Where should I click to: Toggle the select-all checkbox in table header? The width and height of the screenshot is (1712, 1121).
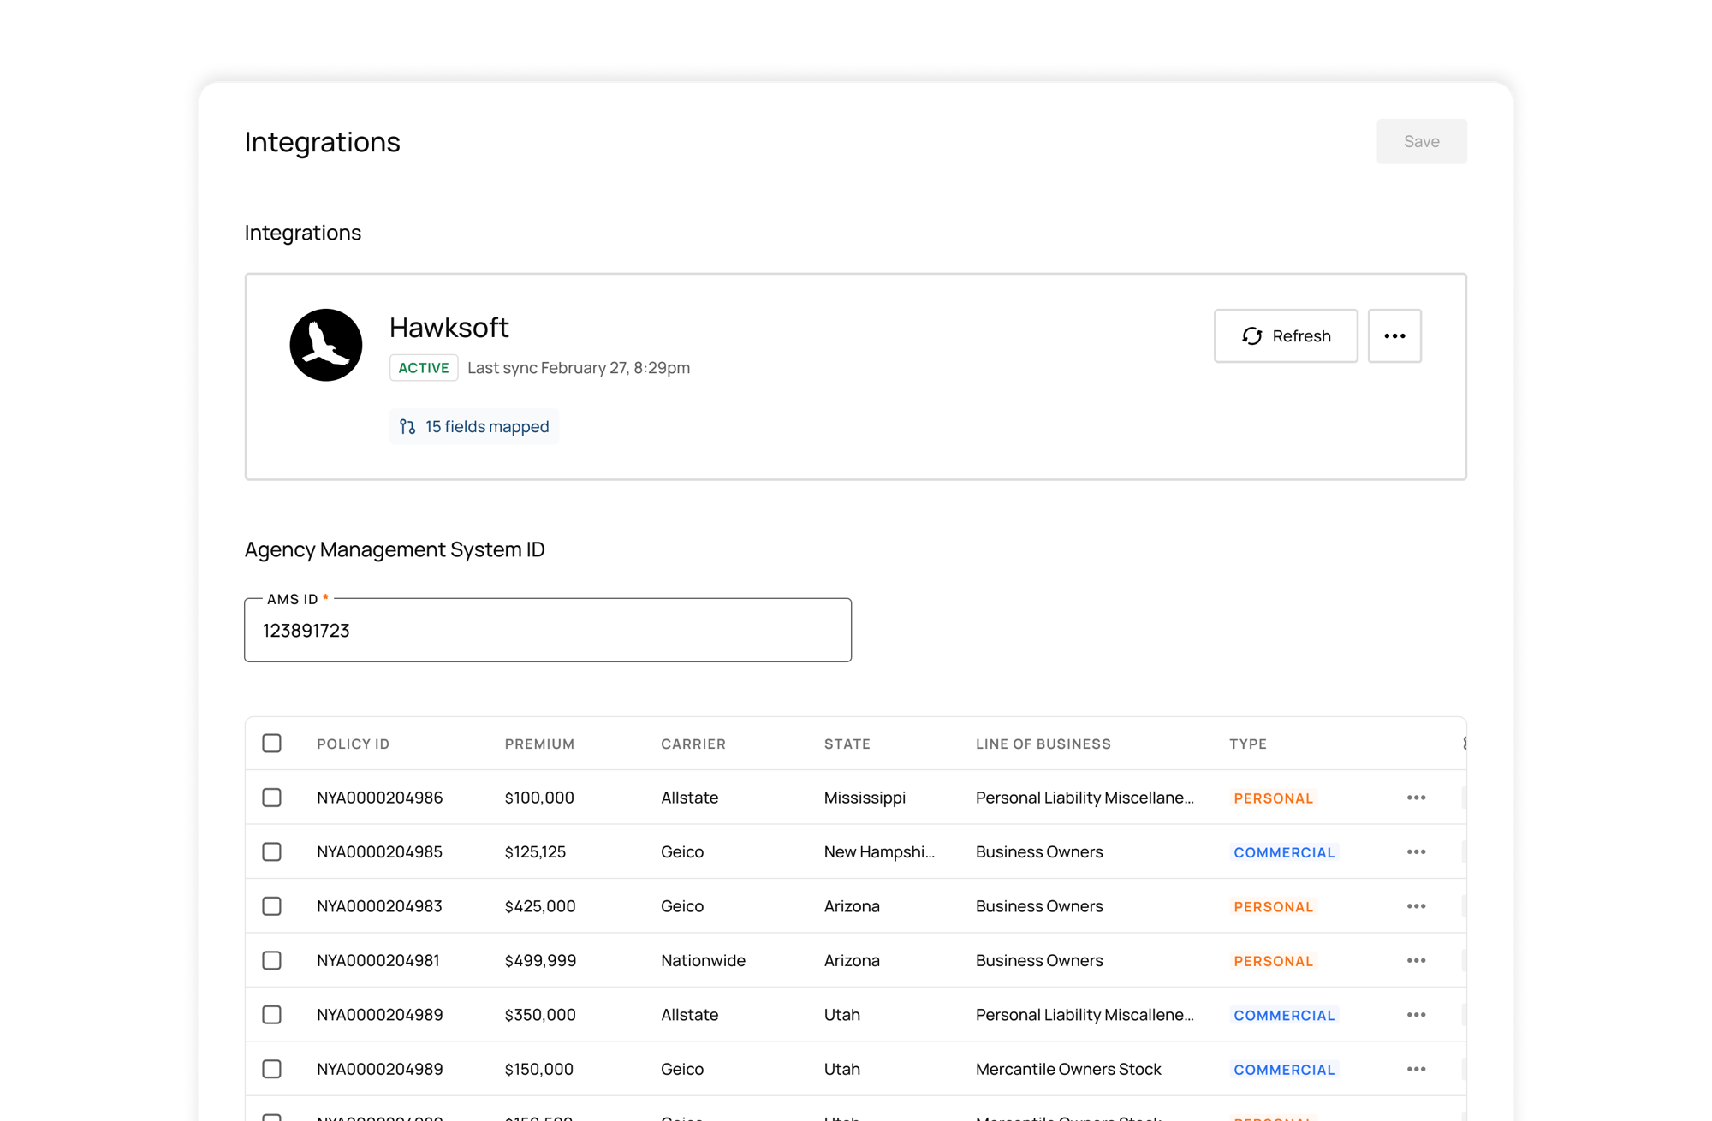(x=271, y=743)
